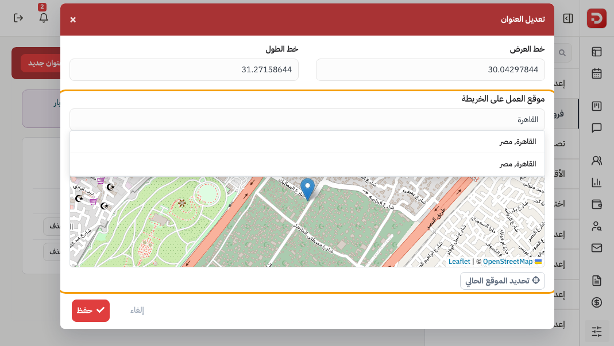
Task: Open notifications bell with badge 2
Action: [x=44, y=18]
